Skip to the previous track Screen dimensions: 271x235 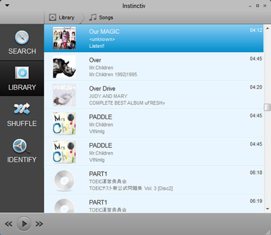8,224
